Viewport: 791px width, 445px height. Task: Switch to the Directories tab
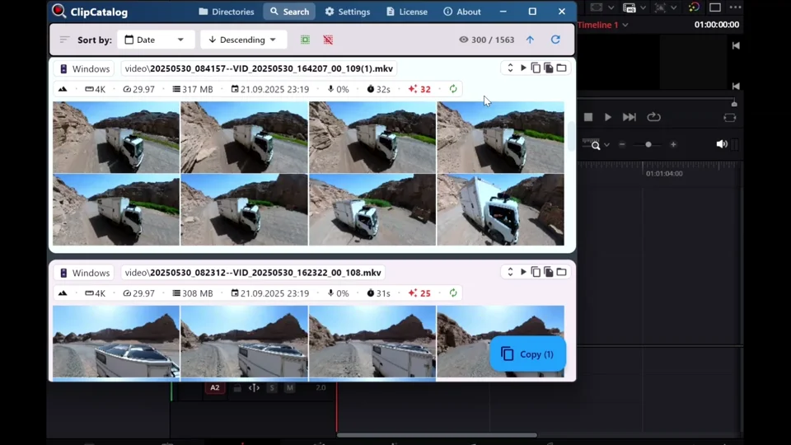pos(227,12)
